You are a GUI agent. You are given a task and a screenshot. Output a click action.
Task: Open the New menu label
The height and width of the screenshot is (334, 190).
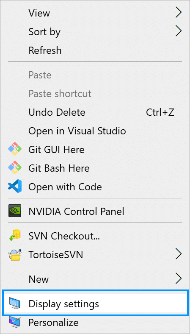click(x=39, y=279)
